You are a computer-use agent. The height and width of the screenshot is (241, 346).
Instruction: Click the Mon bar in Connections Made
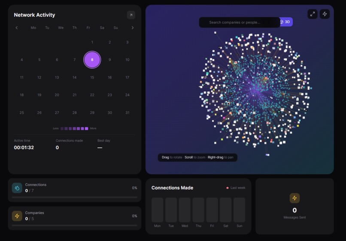tap(158, 210)
